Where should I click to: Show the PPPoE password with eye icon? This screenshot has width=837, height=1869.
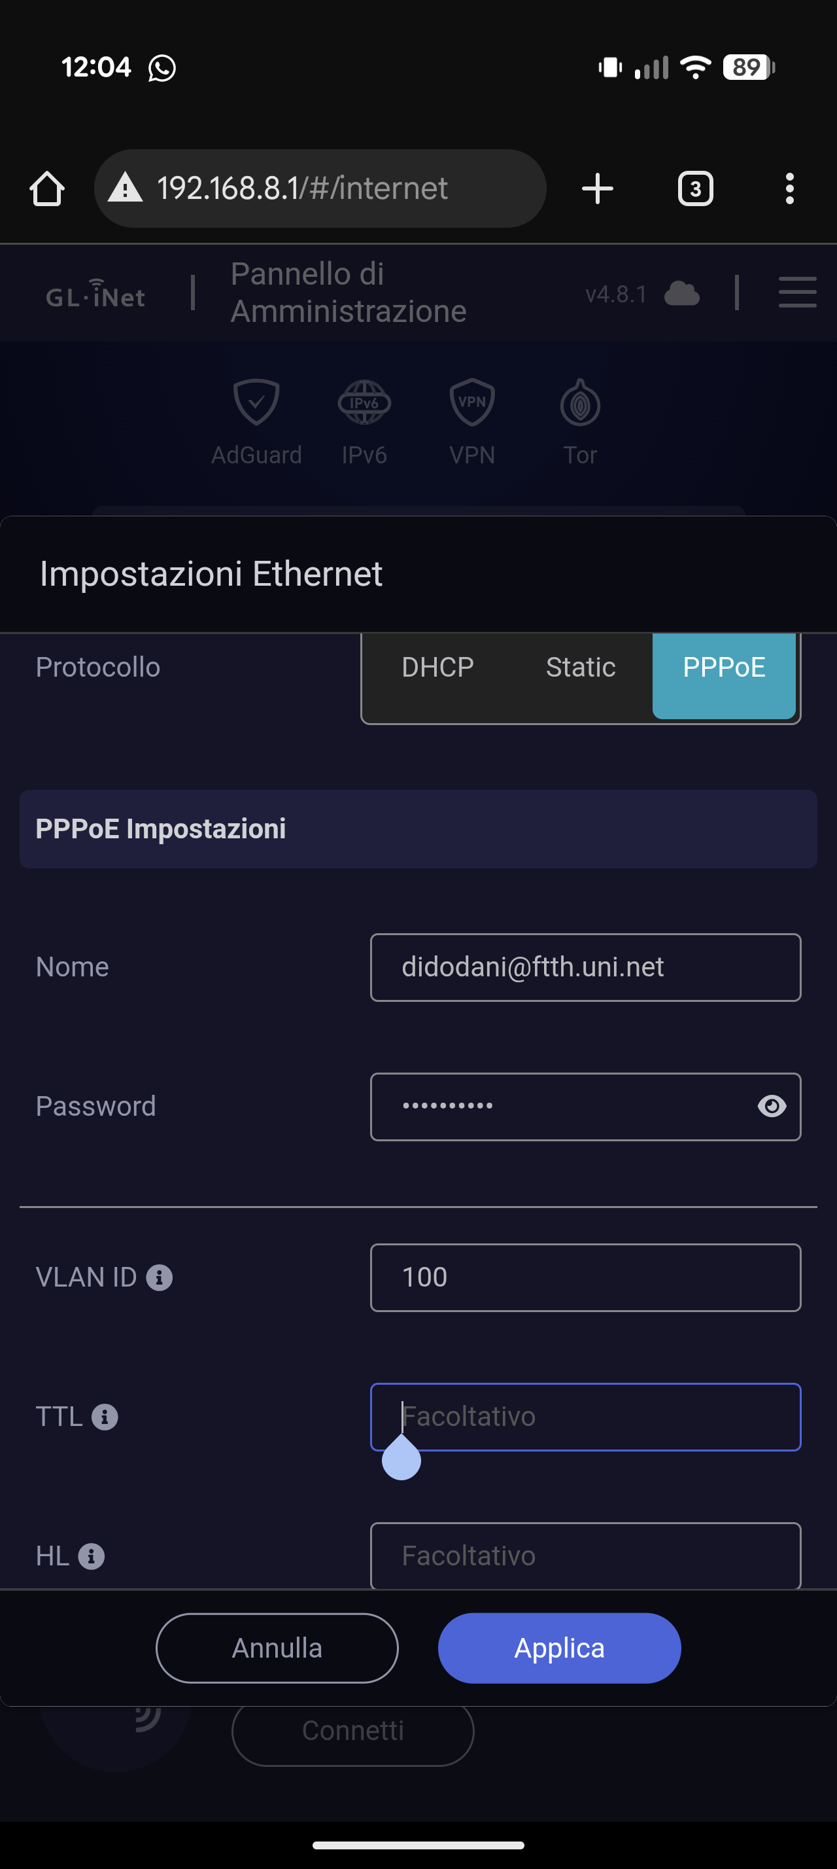pyautogui.click(x=771, y=1107)
